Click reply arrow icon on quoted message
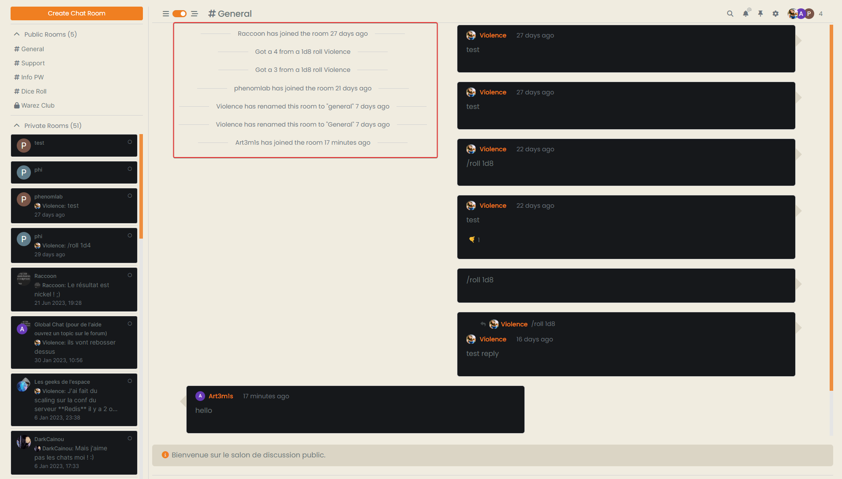Viewport: 842px width, 479px height. (x=483, y=324)
